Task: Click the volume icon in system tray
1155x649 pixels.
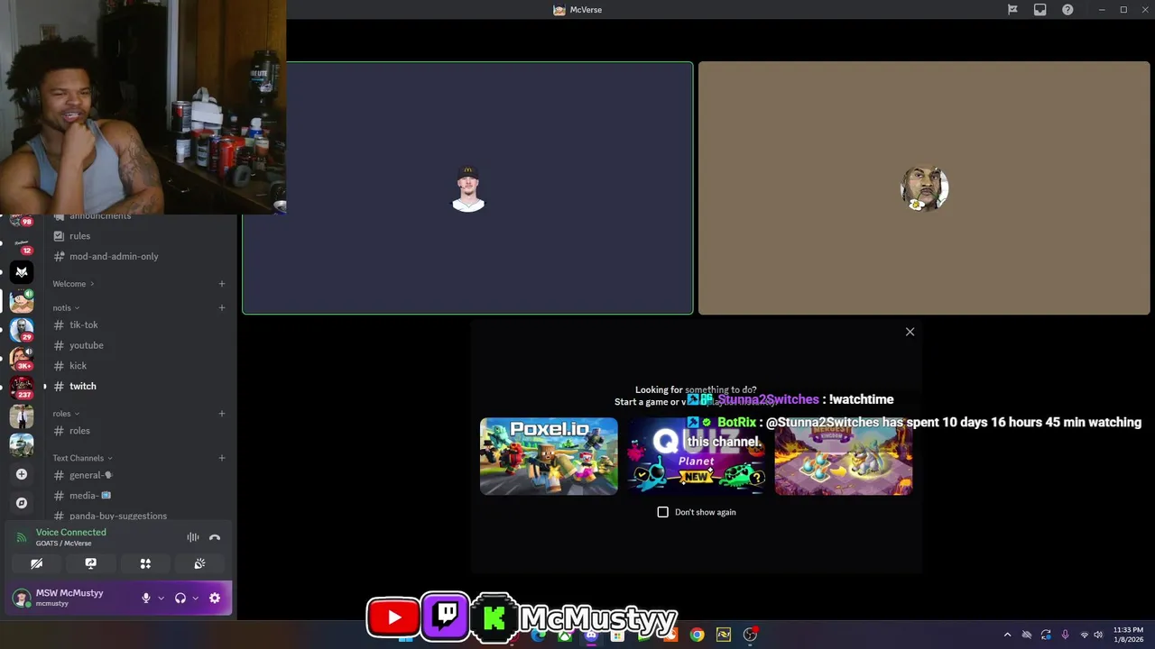Action: point(1098,635)
